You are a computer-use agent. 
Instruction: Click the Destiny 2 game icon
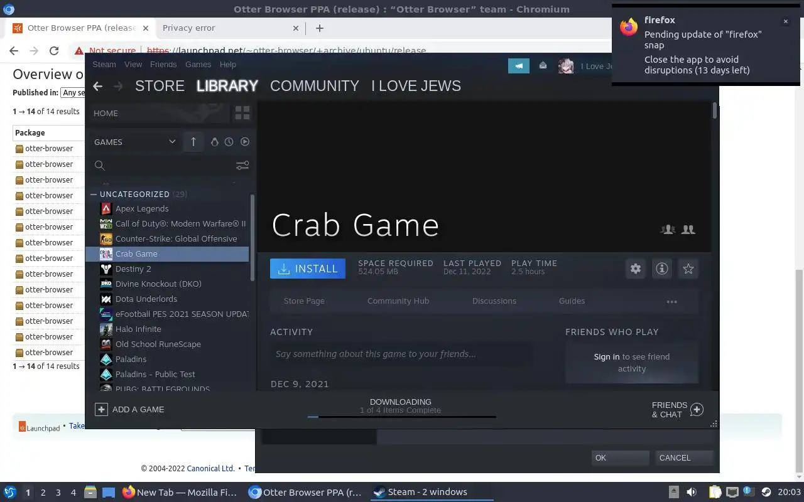point(106,269)
